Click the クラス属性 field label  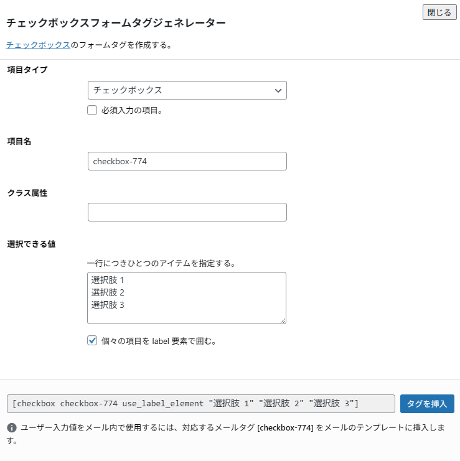tap(27, 193)
